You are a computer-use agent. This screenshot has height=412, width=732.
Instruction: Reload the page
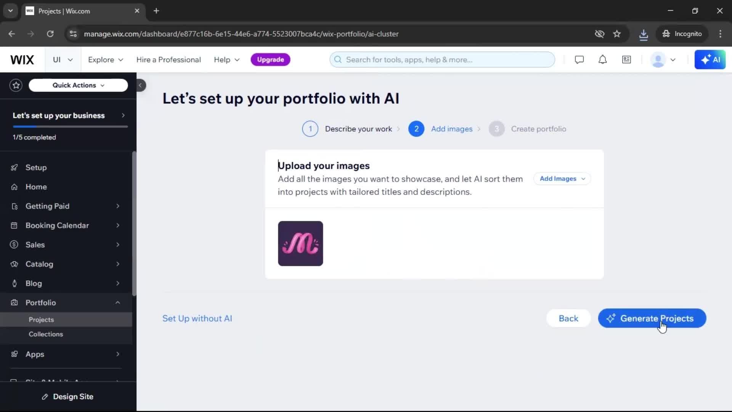(50, 34)
